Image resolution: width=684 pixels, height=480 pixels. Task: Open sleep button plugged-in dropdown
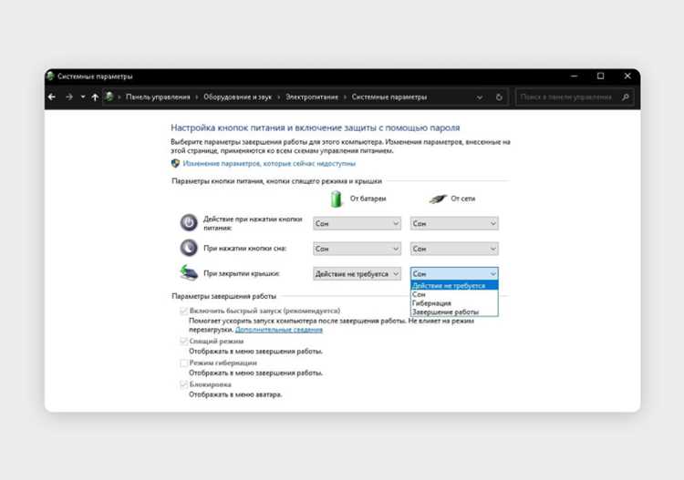coord(454,249)
